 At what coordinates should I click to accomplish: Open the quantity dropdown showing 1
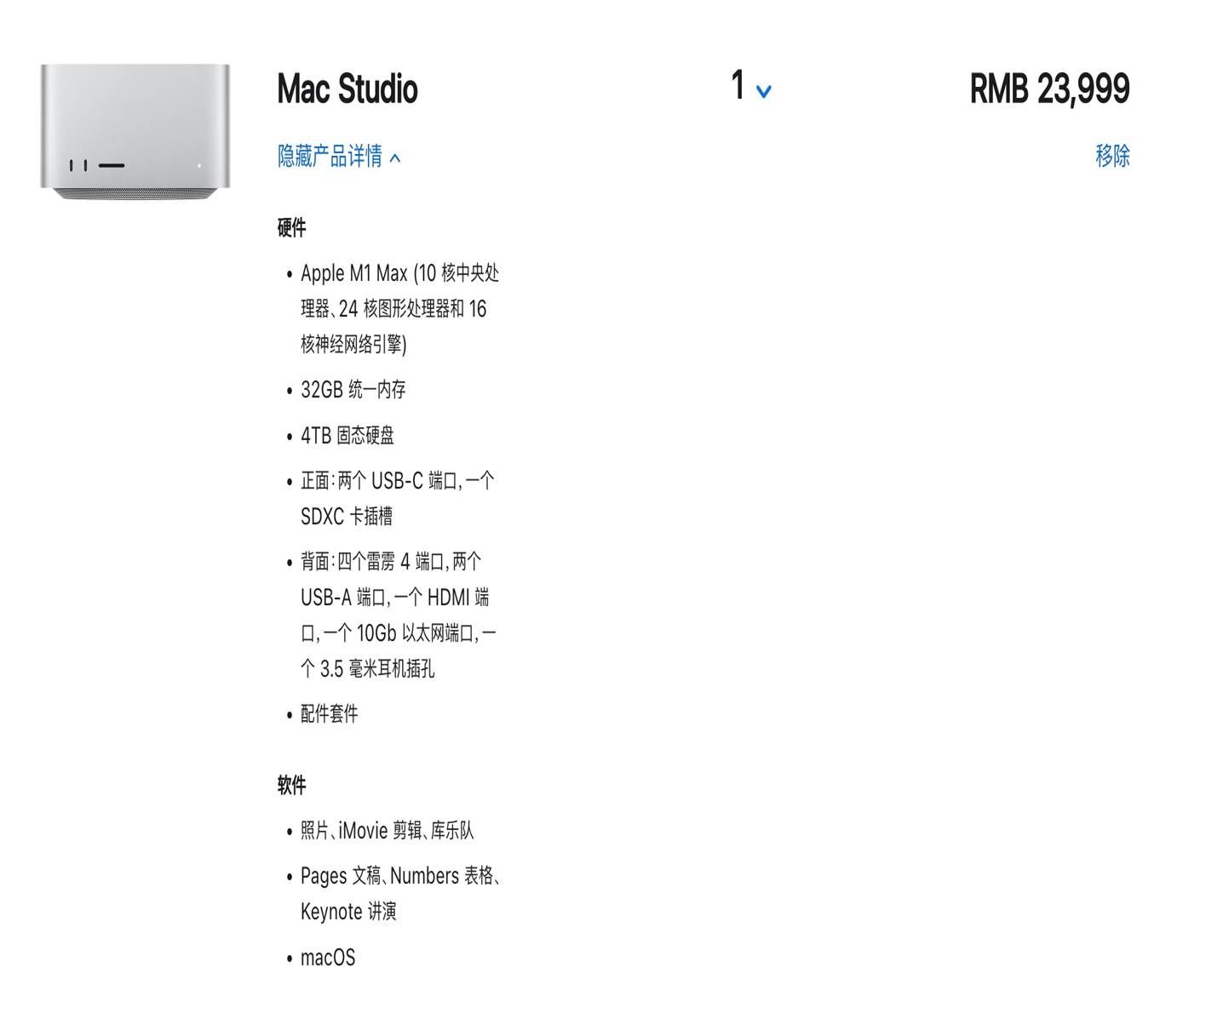751,86
